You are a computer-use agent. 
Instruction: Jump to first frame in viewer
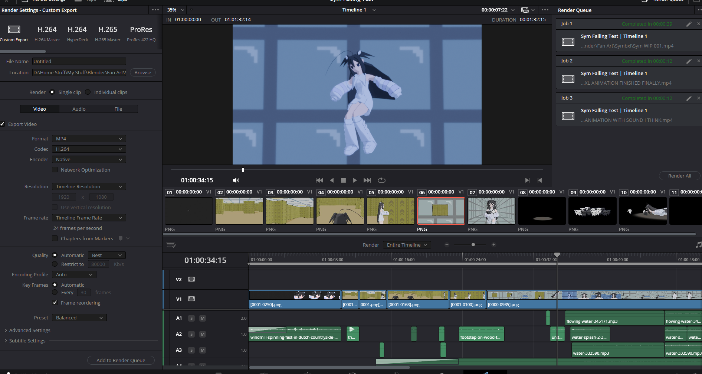(x=319, y=180)
